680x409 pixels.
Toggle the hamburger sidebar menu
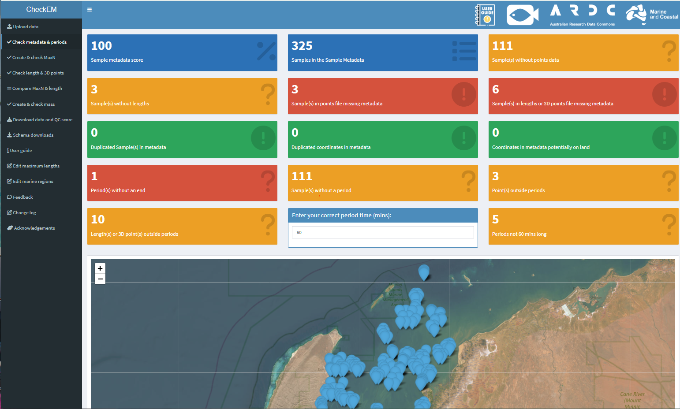90,10
